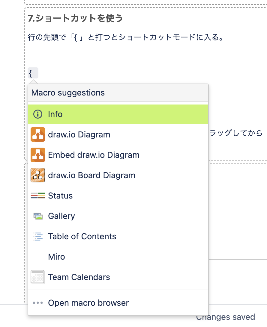Select the Miro macro suggestion
Viewport: 267px width, 327px height.
pyautogui.click(x=118, y=257)
